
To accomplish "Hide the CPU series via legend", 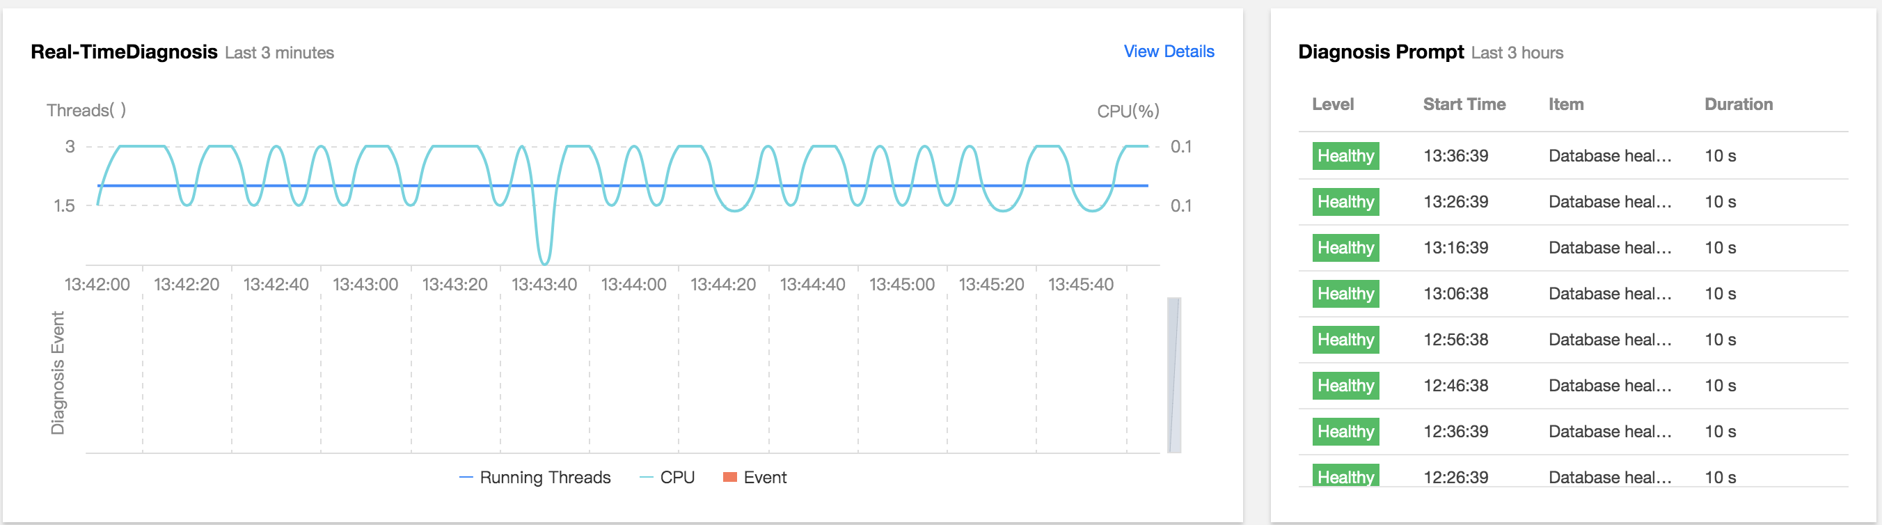I will click(667, 478).
